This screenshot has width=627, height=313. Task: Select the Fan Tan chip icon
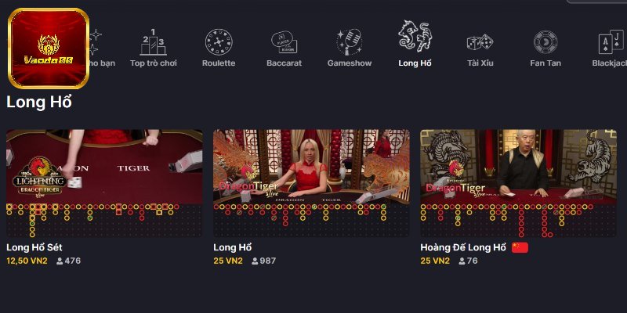(545, 42)
